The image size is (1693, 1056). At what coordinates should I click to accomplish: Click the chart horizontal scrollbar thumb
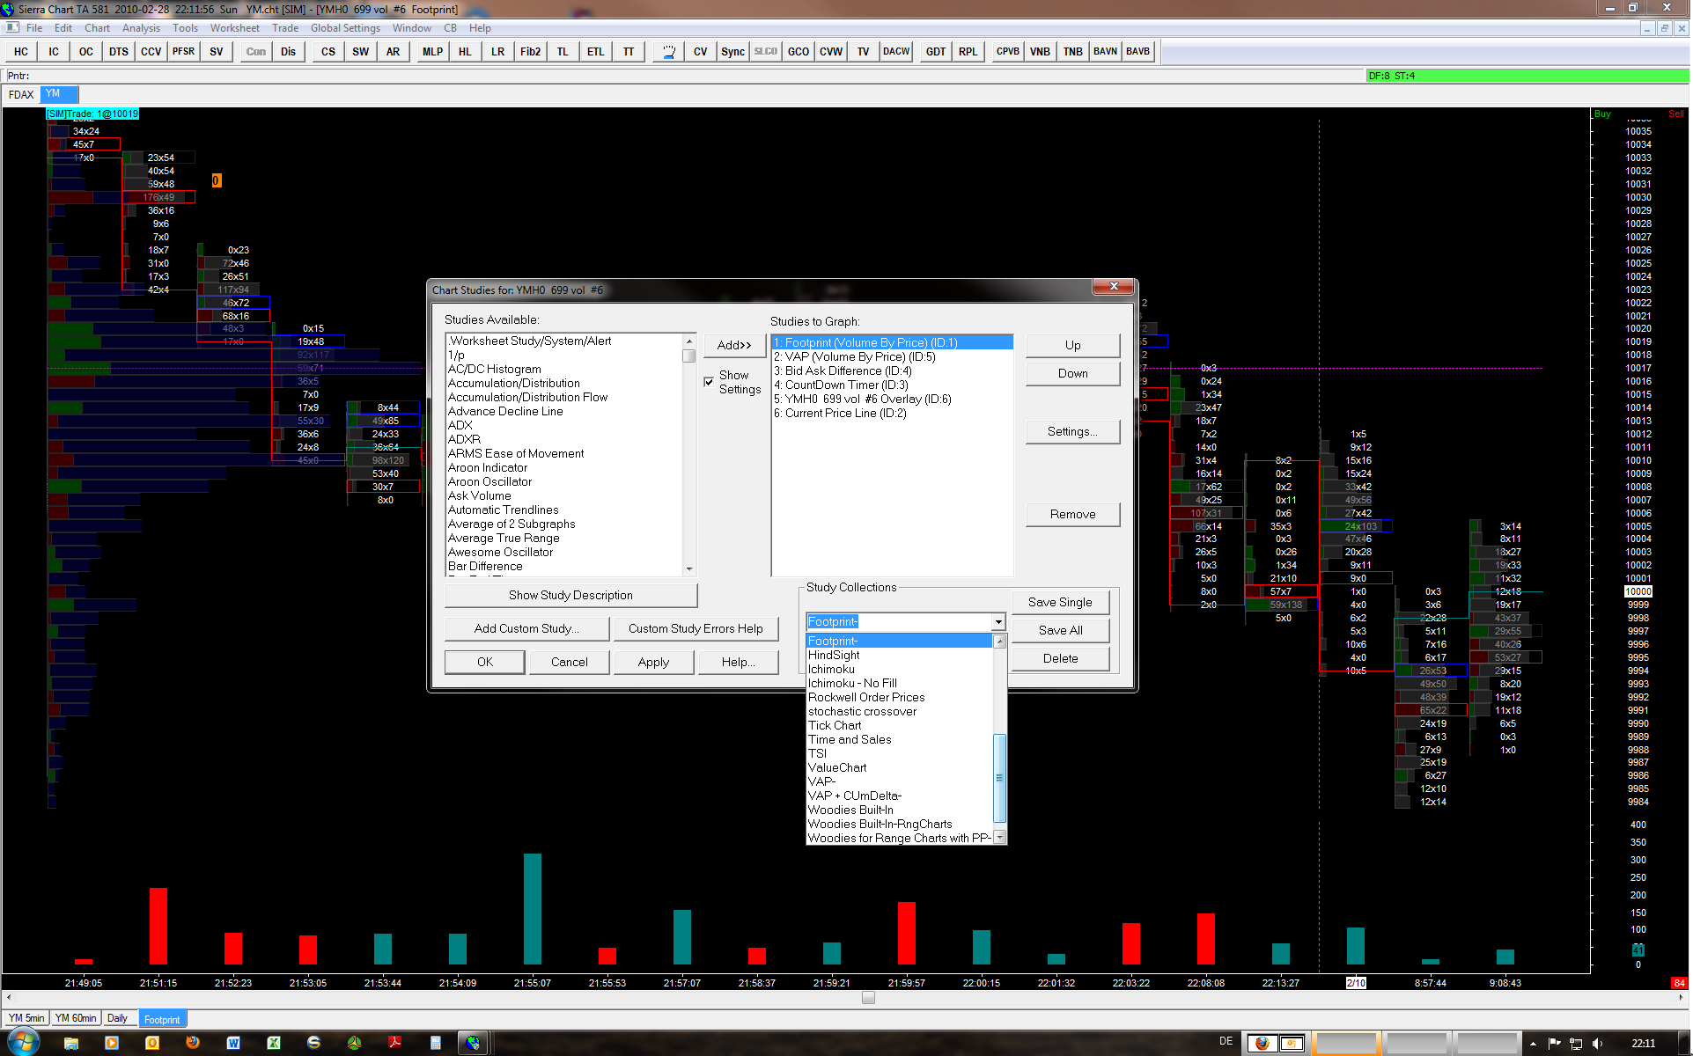pyautogui.click(x=868, y=998)
